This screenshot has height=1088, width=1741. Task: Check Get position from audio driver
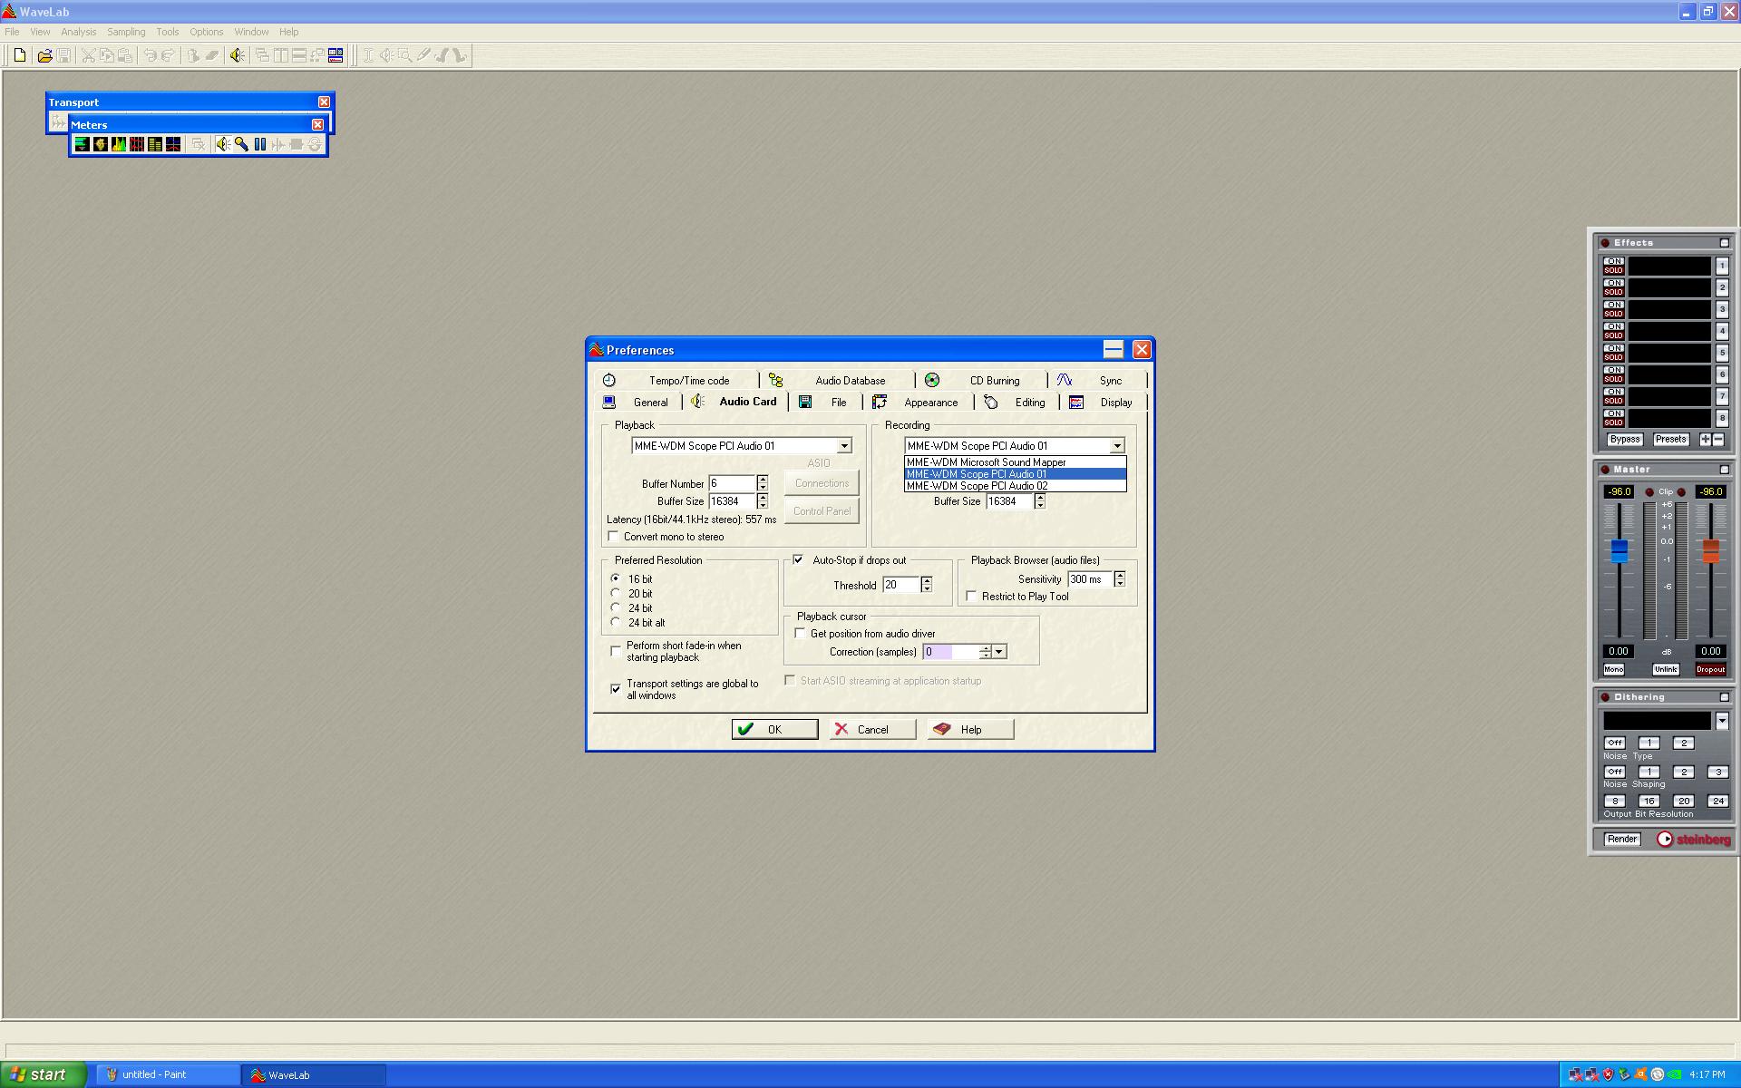(800, 634)
